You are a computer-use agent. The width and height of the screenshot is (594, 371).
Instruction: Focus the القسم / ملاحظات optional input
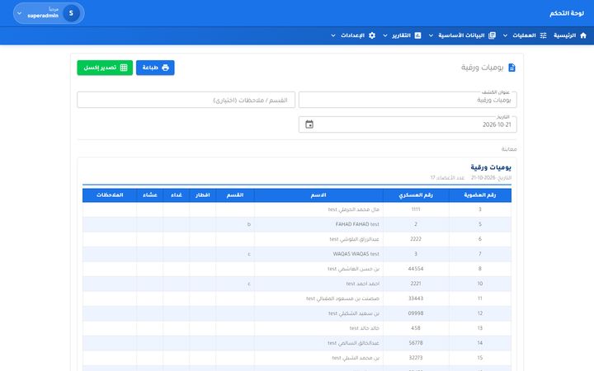pyautogui.click(x=186, y=100)
